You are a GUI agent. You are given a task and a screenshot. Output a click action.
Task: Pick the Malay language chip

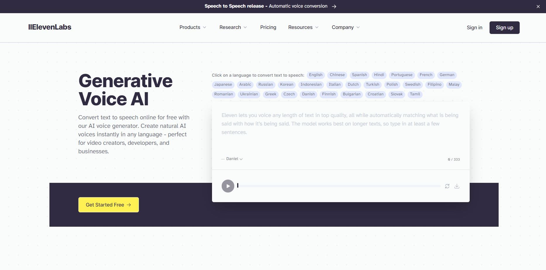[454, 85]
